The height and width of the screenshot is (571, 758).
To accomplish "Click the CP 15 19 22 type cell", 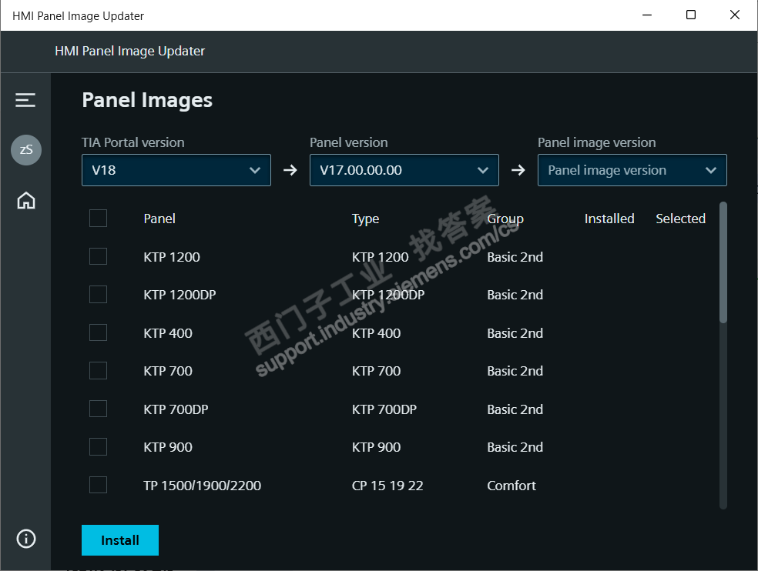I will (387, 486).
